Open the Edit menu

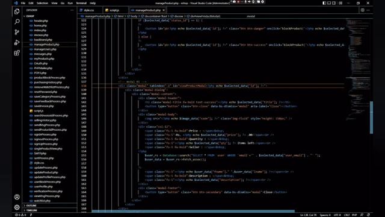pyautogui.click(x=31, y=3)
